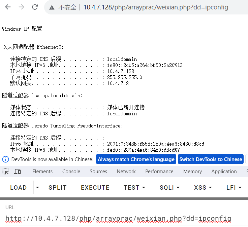The image size is (248, 227).
Task: Open the XSS dropdown menu
Action: (x=203, y=188)
